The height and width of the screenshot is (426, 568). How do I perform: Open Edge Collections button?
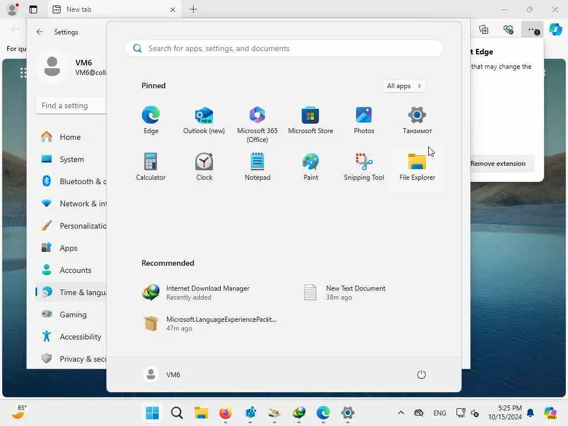tap(484, 29)
